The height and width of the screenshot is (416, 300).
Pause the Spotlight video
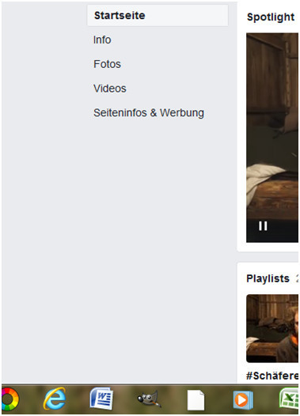(x=263, y=226)
